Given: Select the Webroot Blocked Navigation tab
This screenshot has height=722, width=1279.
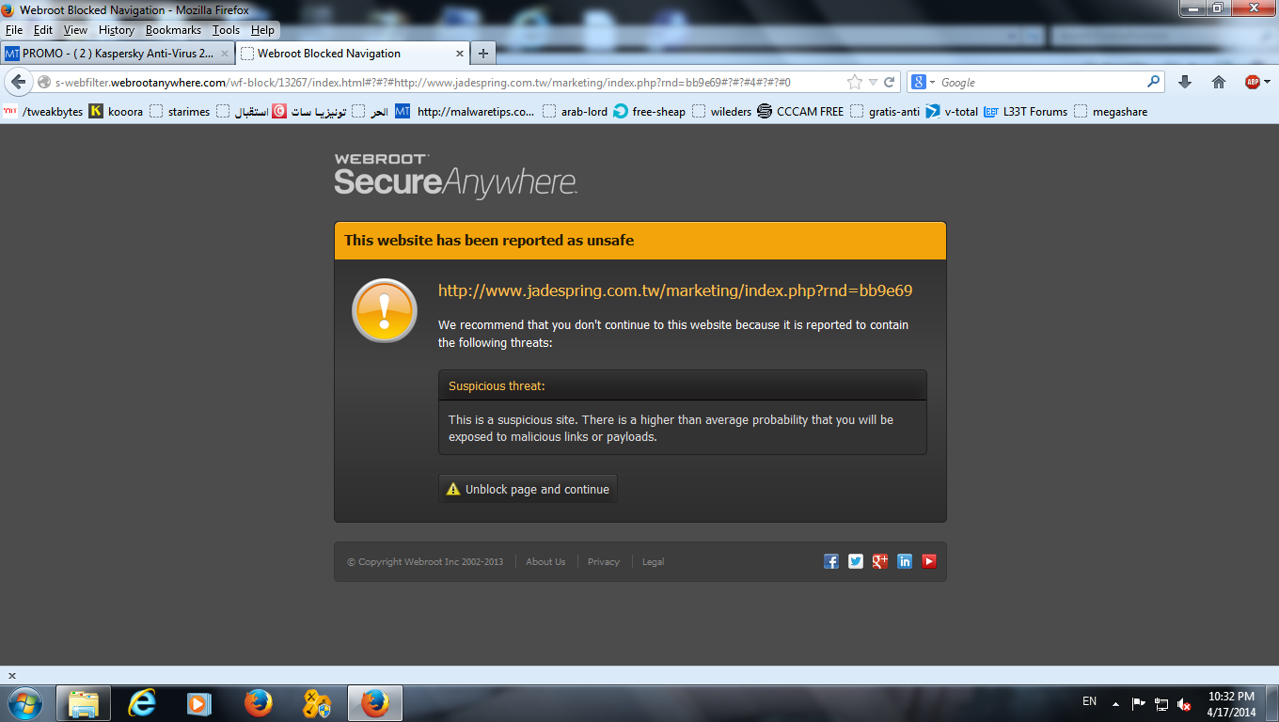Looking at the screenshot, I should [353, 54].
